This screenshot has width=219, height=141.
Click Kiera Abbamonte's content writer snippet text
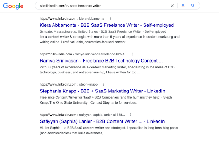click(109, 39)
